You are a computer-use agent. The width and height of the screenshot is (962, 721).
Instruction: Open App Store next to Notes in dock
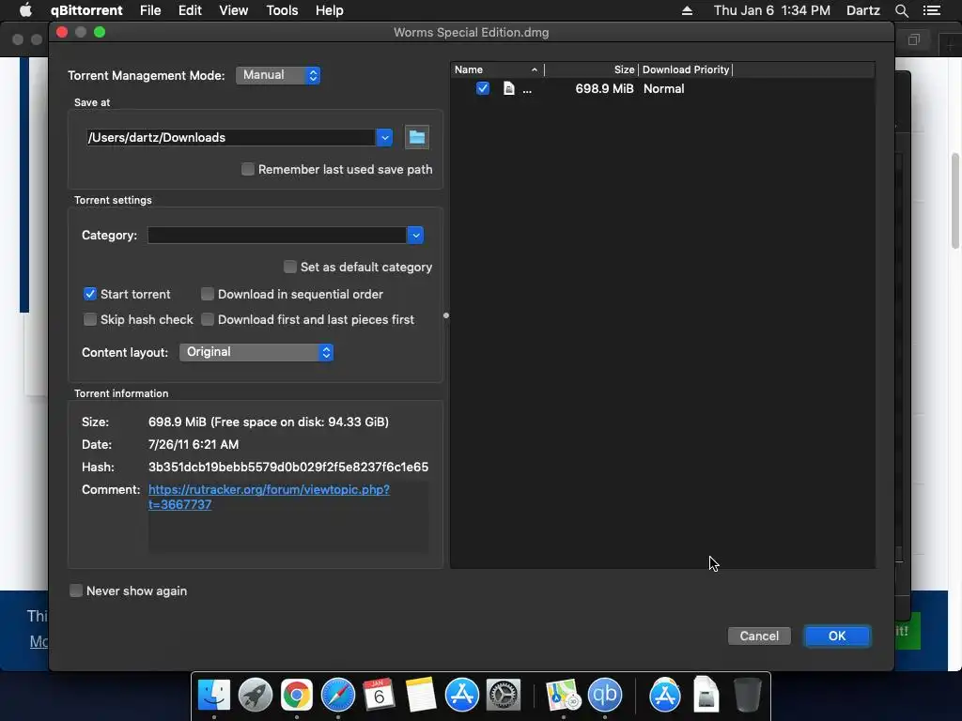click(461, 696)
